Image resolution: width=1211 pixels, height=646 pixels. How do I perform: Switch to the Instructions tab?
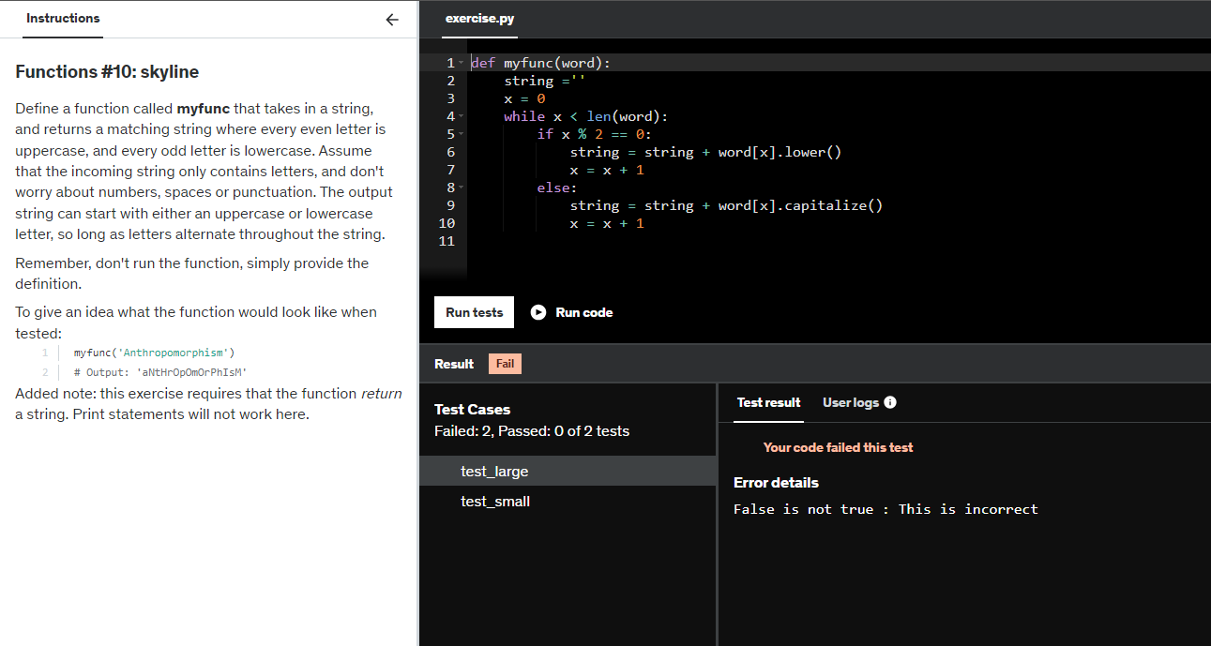click(x=63, y=18)
